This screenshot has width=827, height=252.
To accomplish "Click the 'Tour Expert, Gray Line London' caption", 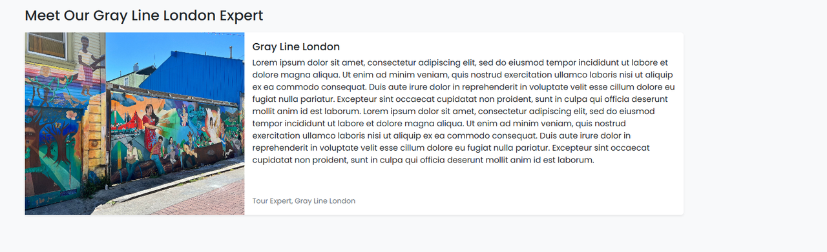I will point(304,201).
